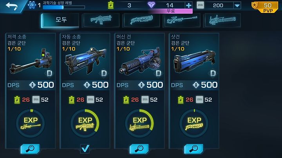
Task: Tap the sniper rifle EXP upgrade circle
Action: coord(31,123)
